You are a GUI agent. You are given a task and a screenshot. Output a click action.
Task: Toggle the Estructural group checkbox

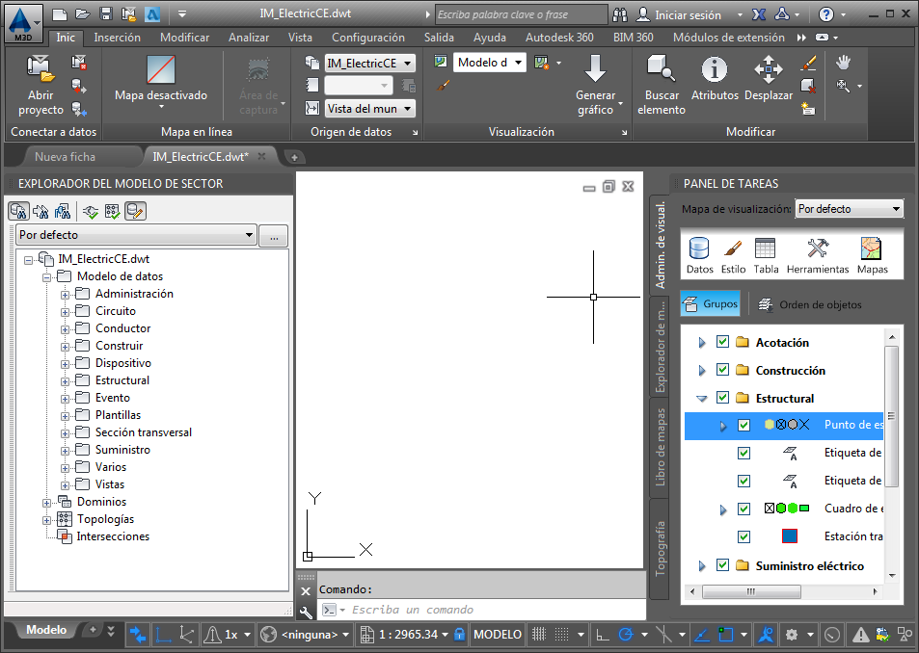tap(722, 398)
